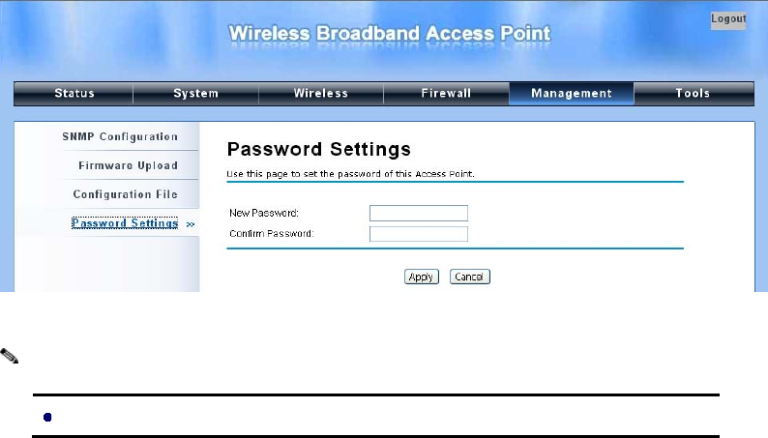Open the Status menu tab
Screen dimensions: 768x438
tap(74, 94)
